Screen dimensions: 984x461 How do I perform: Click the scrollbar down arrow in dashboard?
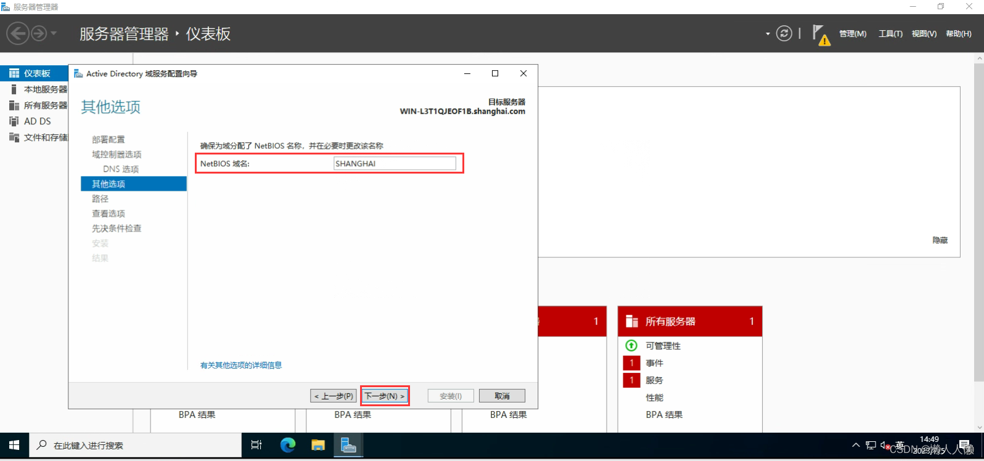979,427
